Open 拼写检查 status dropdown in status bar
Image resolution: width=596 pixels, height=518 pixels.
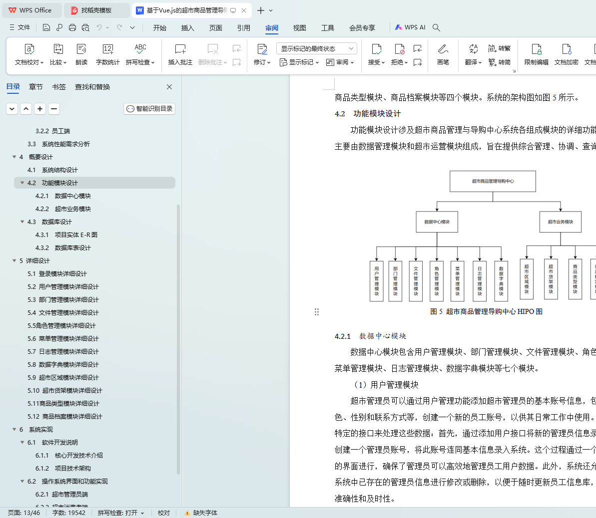121,513
